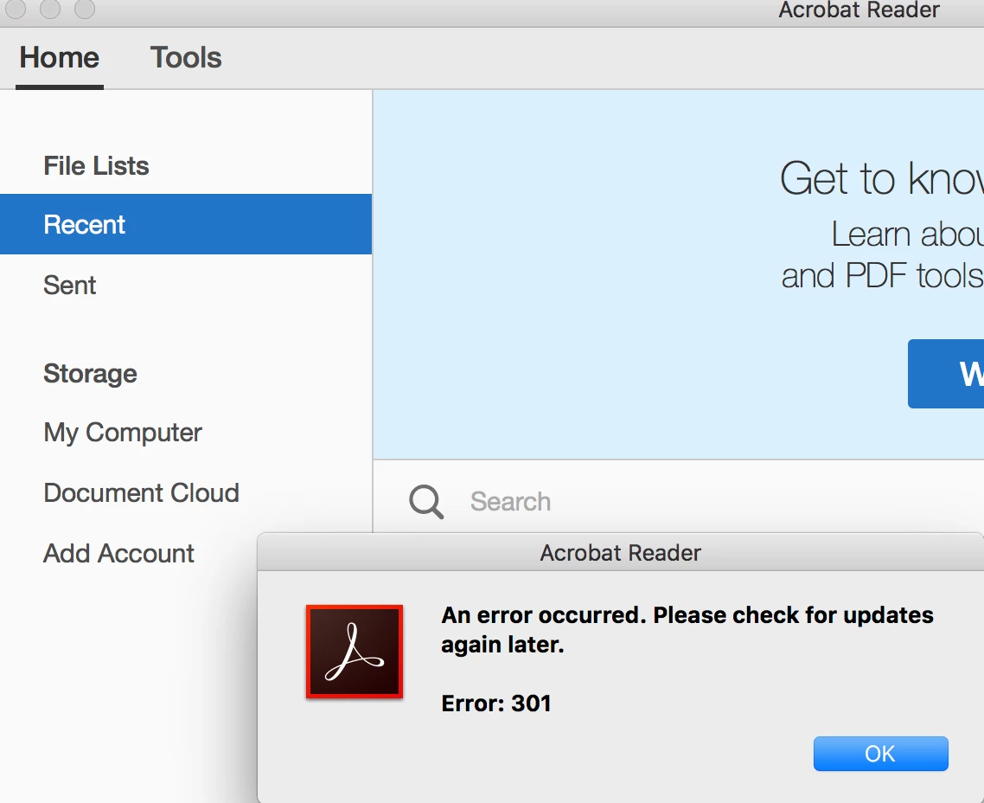This screenshot has height=803, width=984.
Task: Select Recent in File Lists
Action: tap(186, 224)
